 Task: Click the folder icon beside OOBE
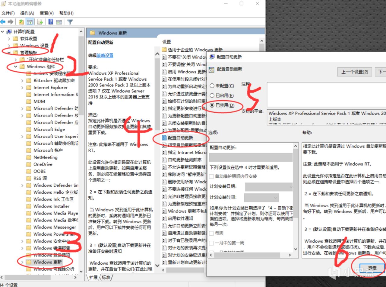pos(29,171)
